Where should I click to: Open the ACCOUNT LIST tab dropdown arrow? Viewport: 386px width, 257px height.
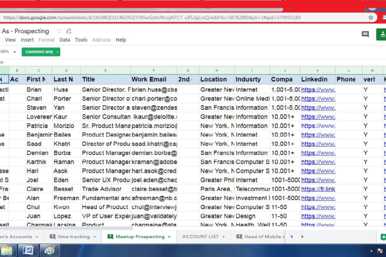point(223,237)
